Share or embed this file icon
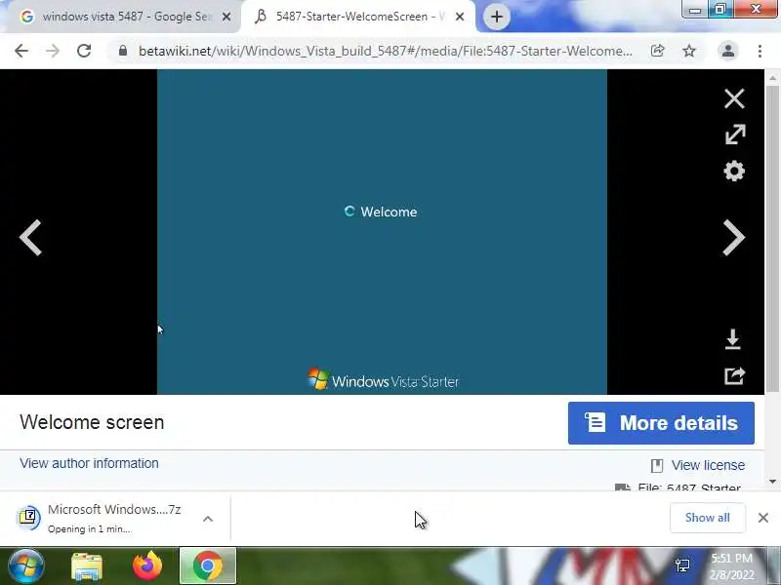Image resolution: width=781 pixels, height=585 pixels. pyautogui.click(x=734, y=376)
